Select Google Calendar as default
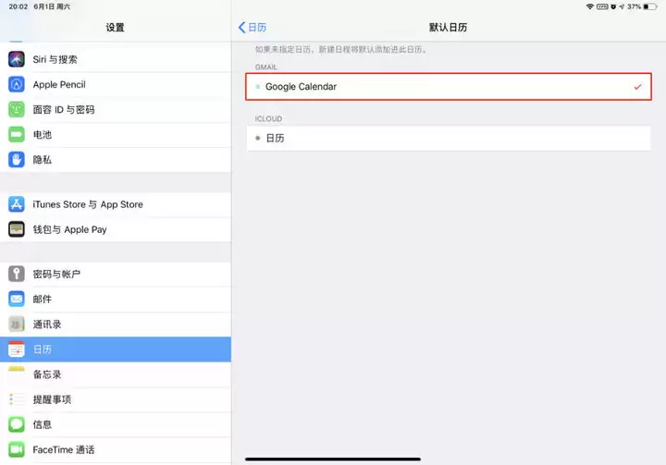 click(x=449, y=87)
